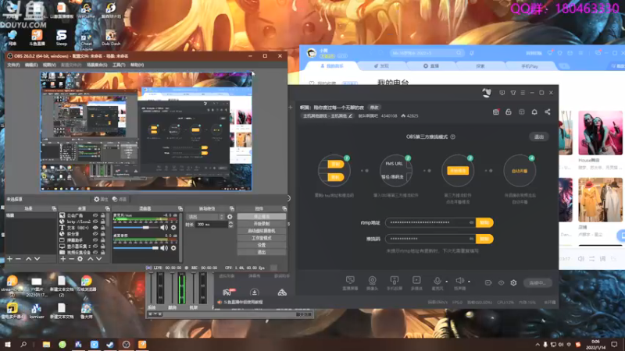Click the transition duration 300 ms field
Image resolution: width=625 pixels, height=351 pixels.
pyautogui.click(x=212, y=225)
